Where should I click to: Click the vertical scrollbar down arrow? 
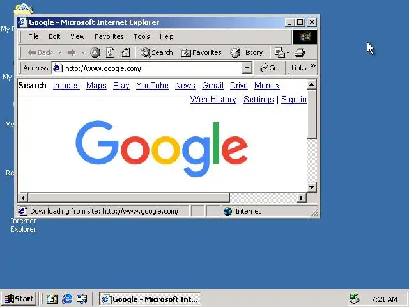(312, 187)
